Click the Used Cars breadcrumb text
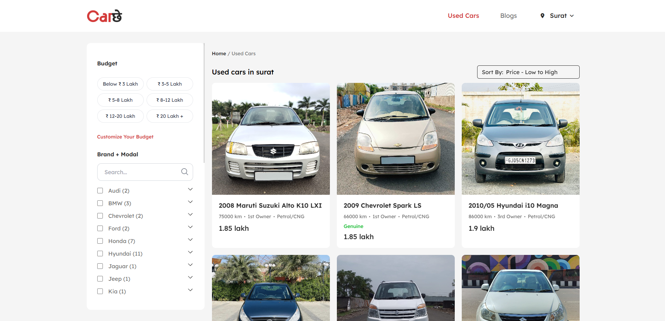The height and width of the screenshot is (321, 665). point(243,53)
